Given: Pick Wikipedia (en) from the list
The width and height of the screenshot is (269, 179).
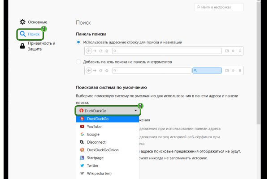Looking at the screenshot, I should point(100,174).
